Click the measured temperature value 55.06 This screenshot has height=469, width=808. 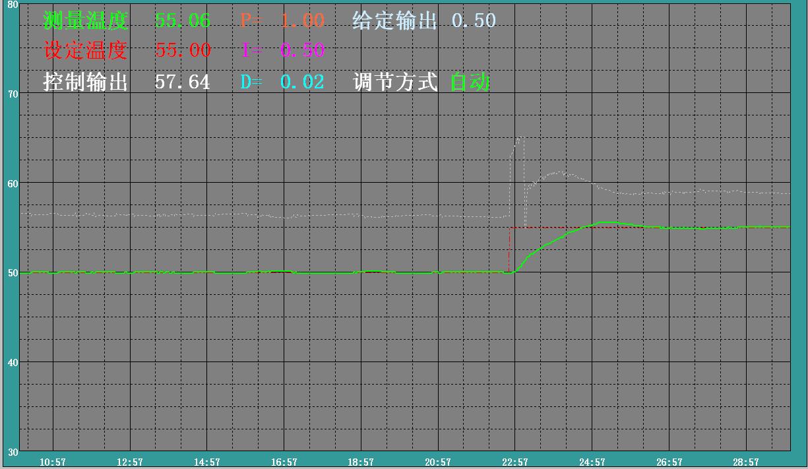(x=183, y=20)
